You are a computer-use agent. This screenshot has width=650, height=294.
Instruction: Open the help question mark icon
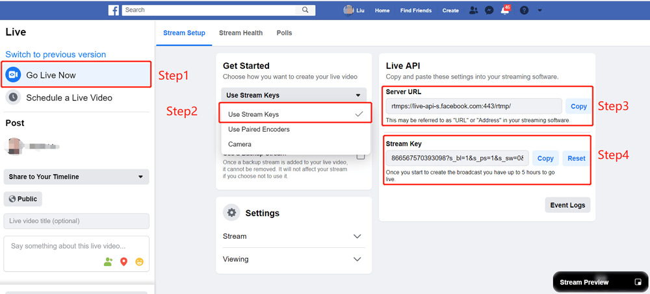524,10
